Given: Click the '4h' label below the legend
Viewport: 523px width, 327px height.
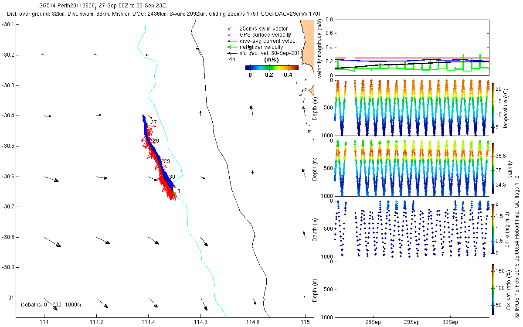Looking at the screenshot, I should [232, 59].
